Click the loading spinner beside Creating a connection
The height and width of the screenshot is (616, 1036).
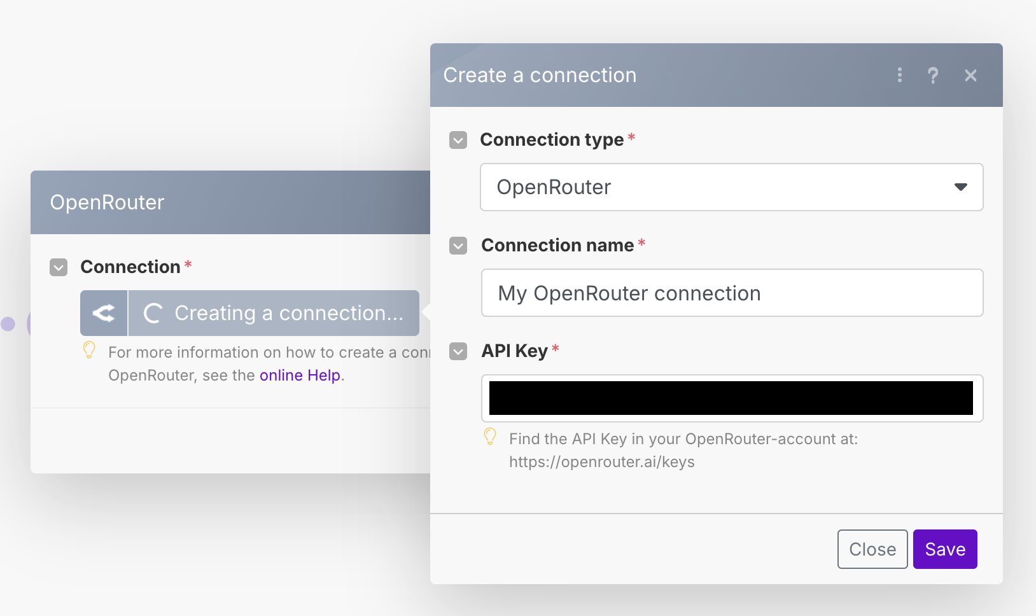point(152,313)
